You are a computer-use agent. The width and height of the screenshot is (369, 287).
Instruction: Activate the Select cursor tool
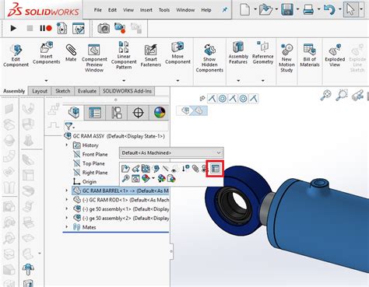pyautogui.click(x=350, y=9)
